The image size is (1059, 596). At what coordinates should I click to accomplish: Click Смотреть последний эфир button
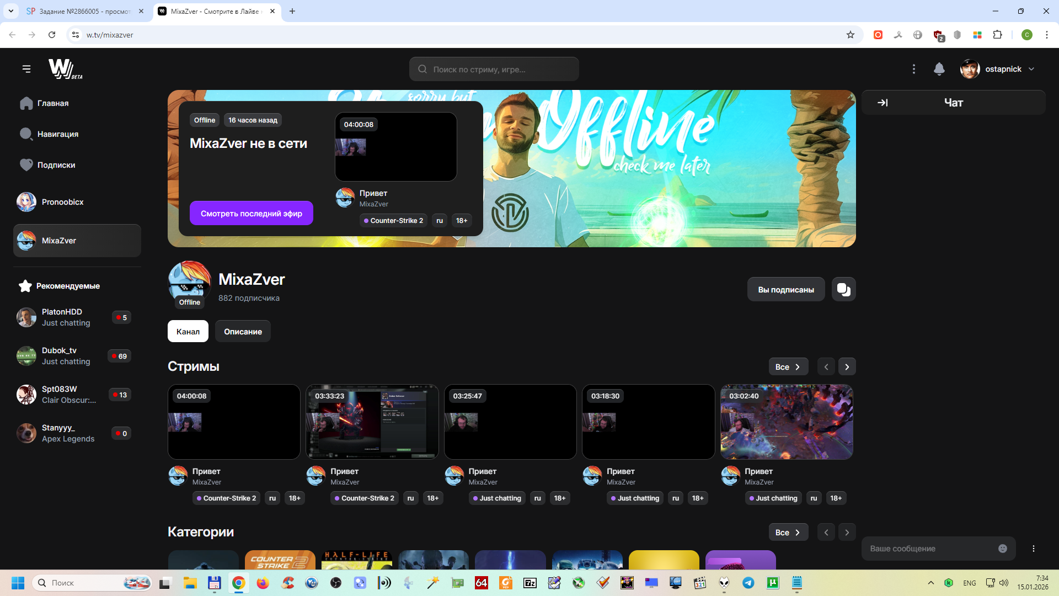click(x=251, y=213)
